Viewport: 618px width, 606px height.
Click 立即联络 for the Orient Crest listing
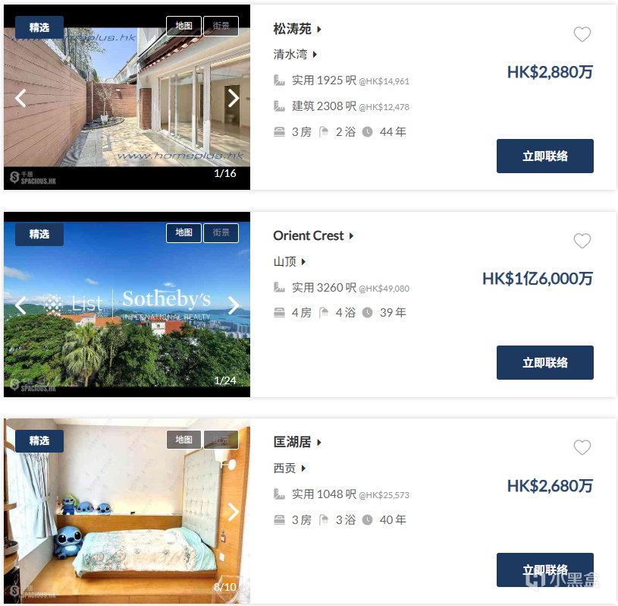[544, 362]
